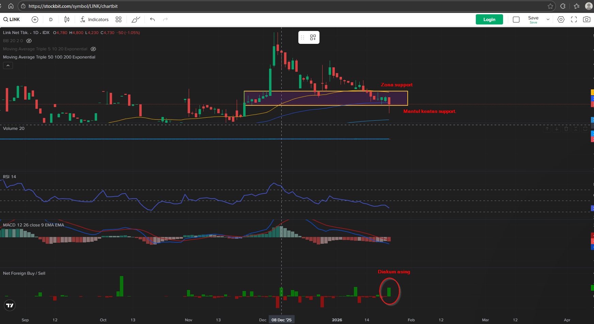594x324 pixels.
Task: Click the floating widget add-layout button
Action: (x=313, y=37)
